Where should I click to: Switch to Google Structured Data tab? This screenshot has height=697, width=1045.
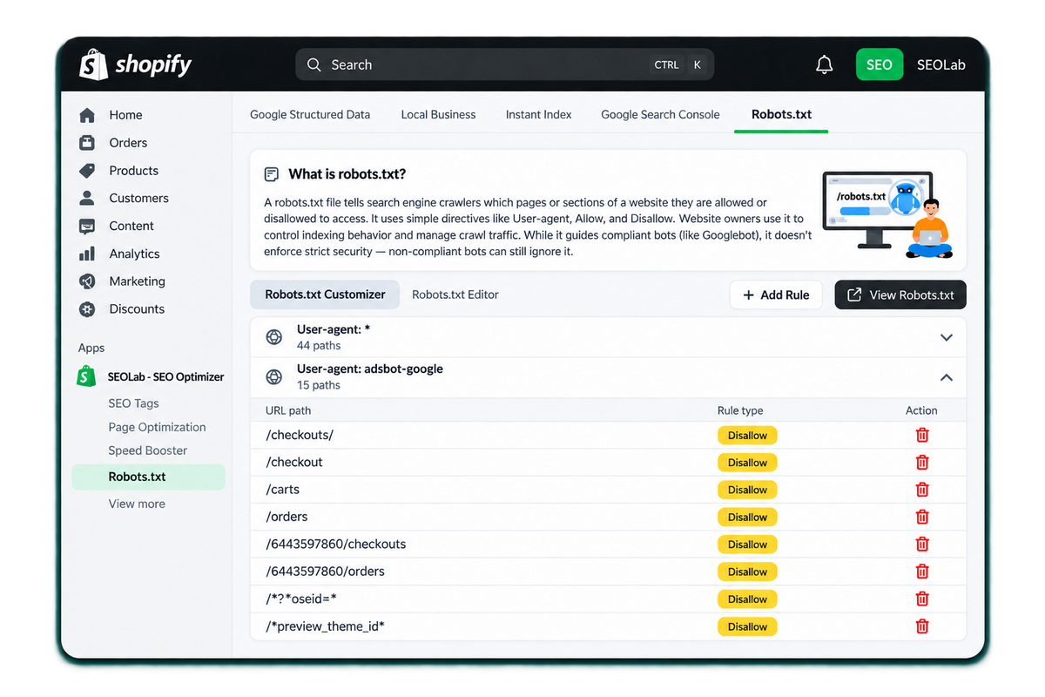[x=310, y=114]
